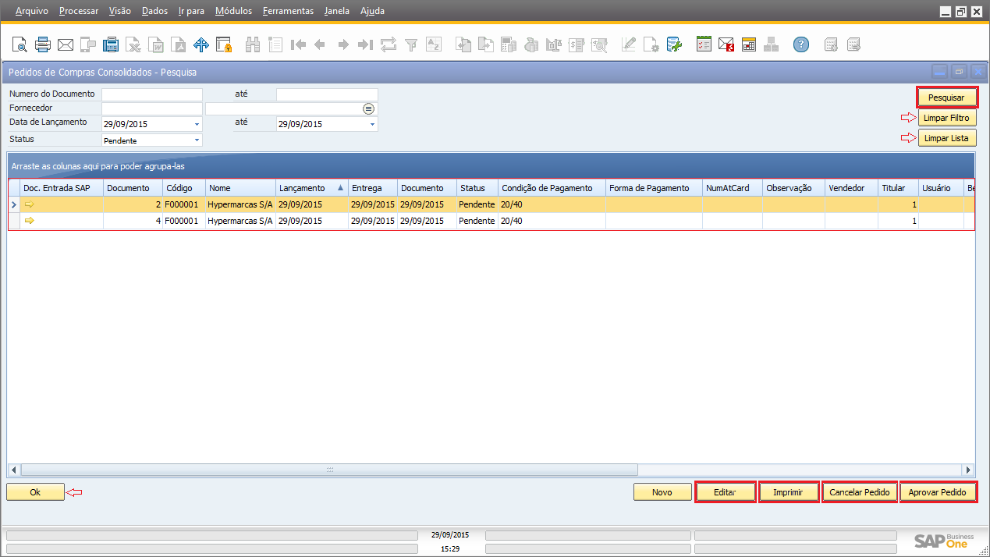
Task: Sort by the Nome column header
Action: (x=241, y=188)
